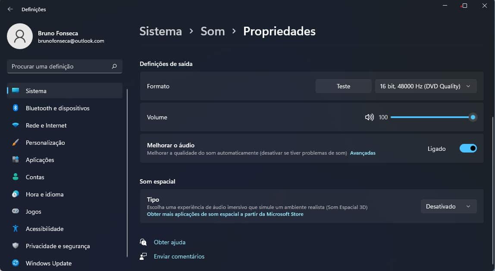Navigate to Som in breadcrumb
495x271 pixels.
(213, 31)
